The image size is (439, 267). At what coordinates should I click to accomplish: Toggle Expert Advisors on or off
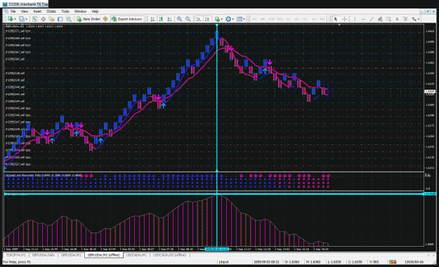[127, 19]
